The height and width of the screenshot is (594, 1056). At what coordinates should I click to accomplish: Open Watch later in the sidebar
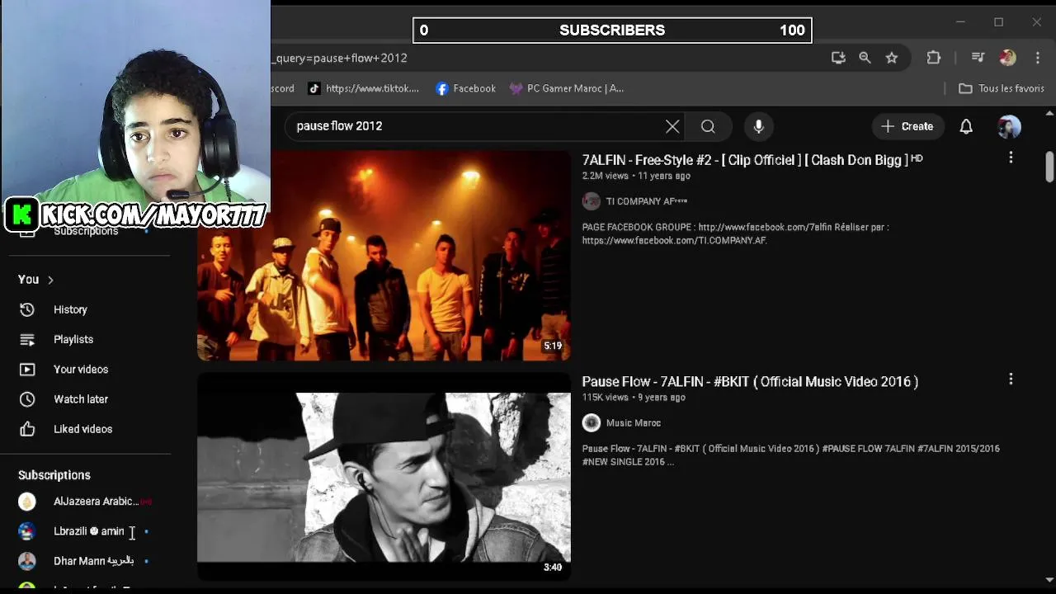click(x=81, y=399)
